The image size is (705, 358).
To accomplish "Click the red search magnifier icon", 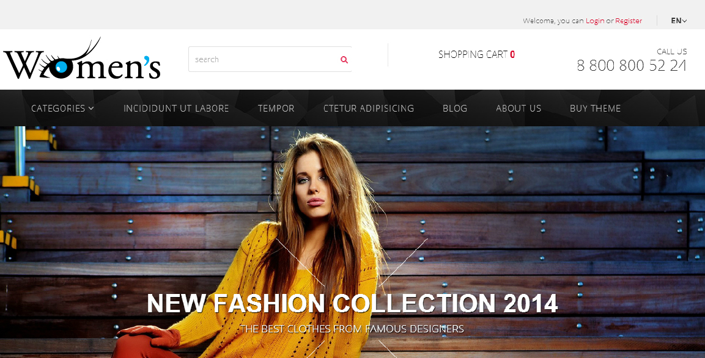I will [x=344, y=60].
